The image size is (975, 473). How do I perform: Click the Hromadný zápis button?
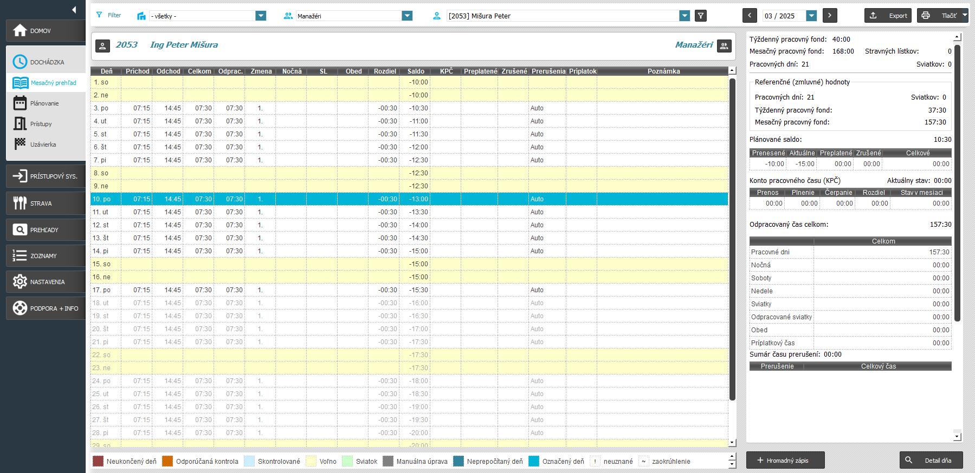click(785, 460)
